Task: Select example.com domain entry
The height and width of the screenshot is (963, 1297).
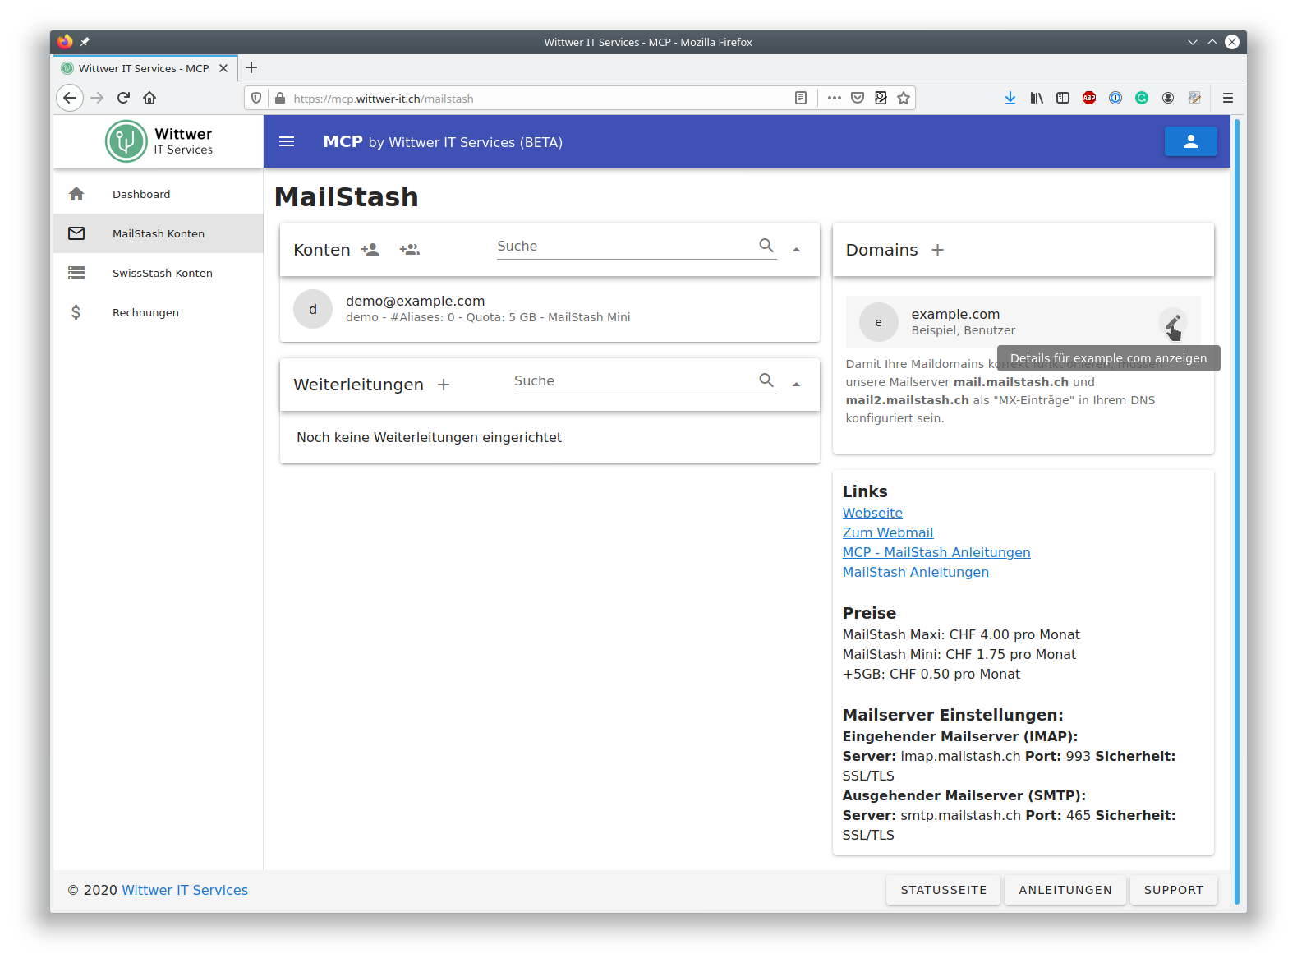Action: pos(1023,322)
